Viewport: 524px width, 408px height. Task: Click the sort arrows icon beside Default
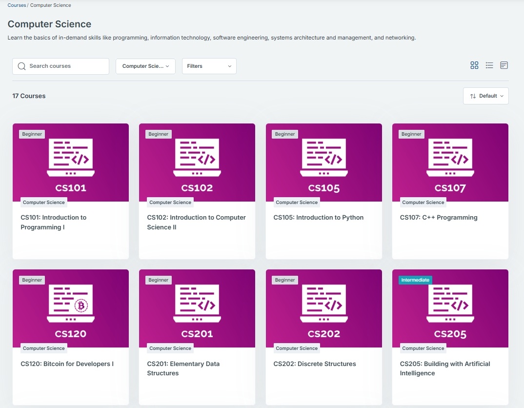coord(473,96)
